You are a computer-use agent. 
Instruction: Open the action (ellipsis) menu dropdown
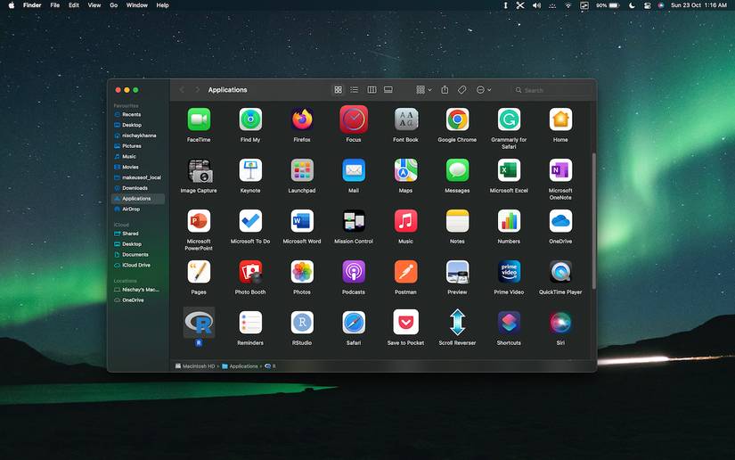point(484,89)
